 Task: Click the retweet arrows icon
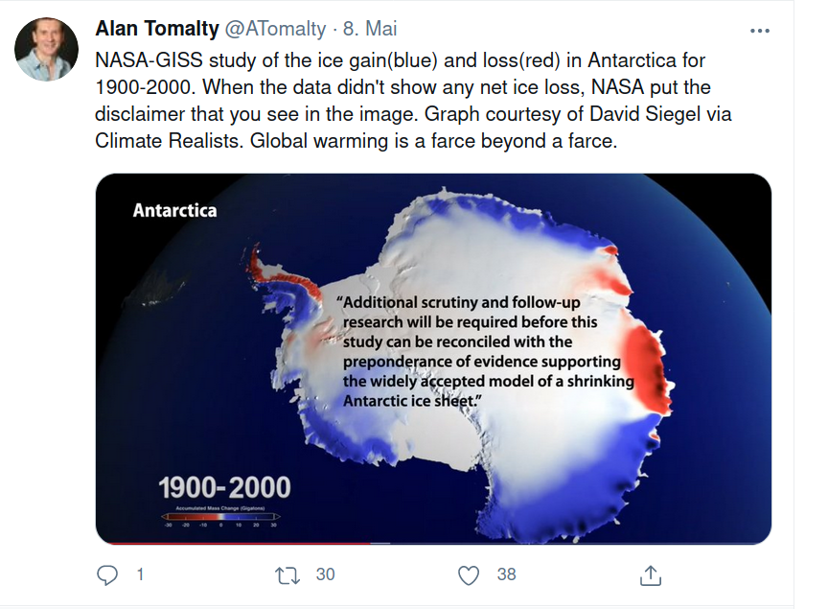(287, 575)
